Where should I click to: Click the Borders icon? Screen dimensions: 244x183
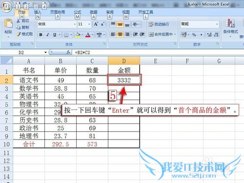tap(66, 35)
